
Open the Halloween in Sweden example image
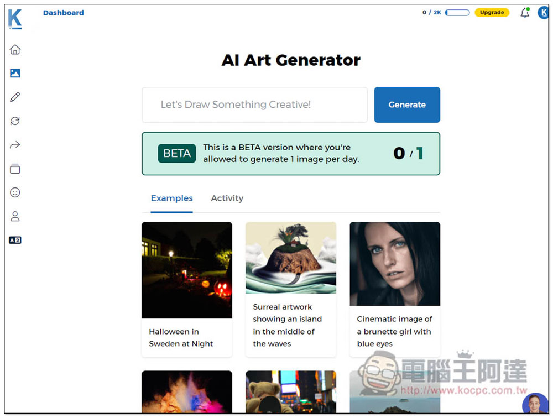[x=187, y=270]
